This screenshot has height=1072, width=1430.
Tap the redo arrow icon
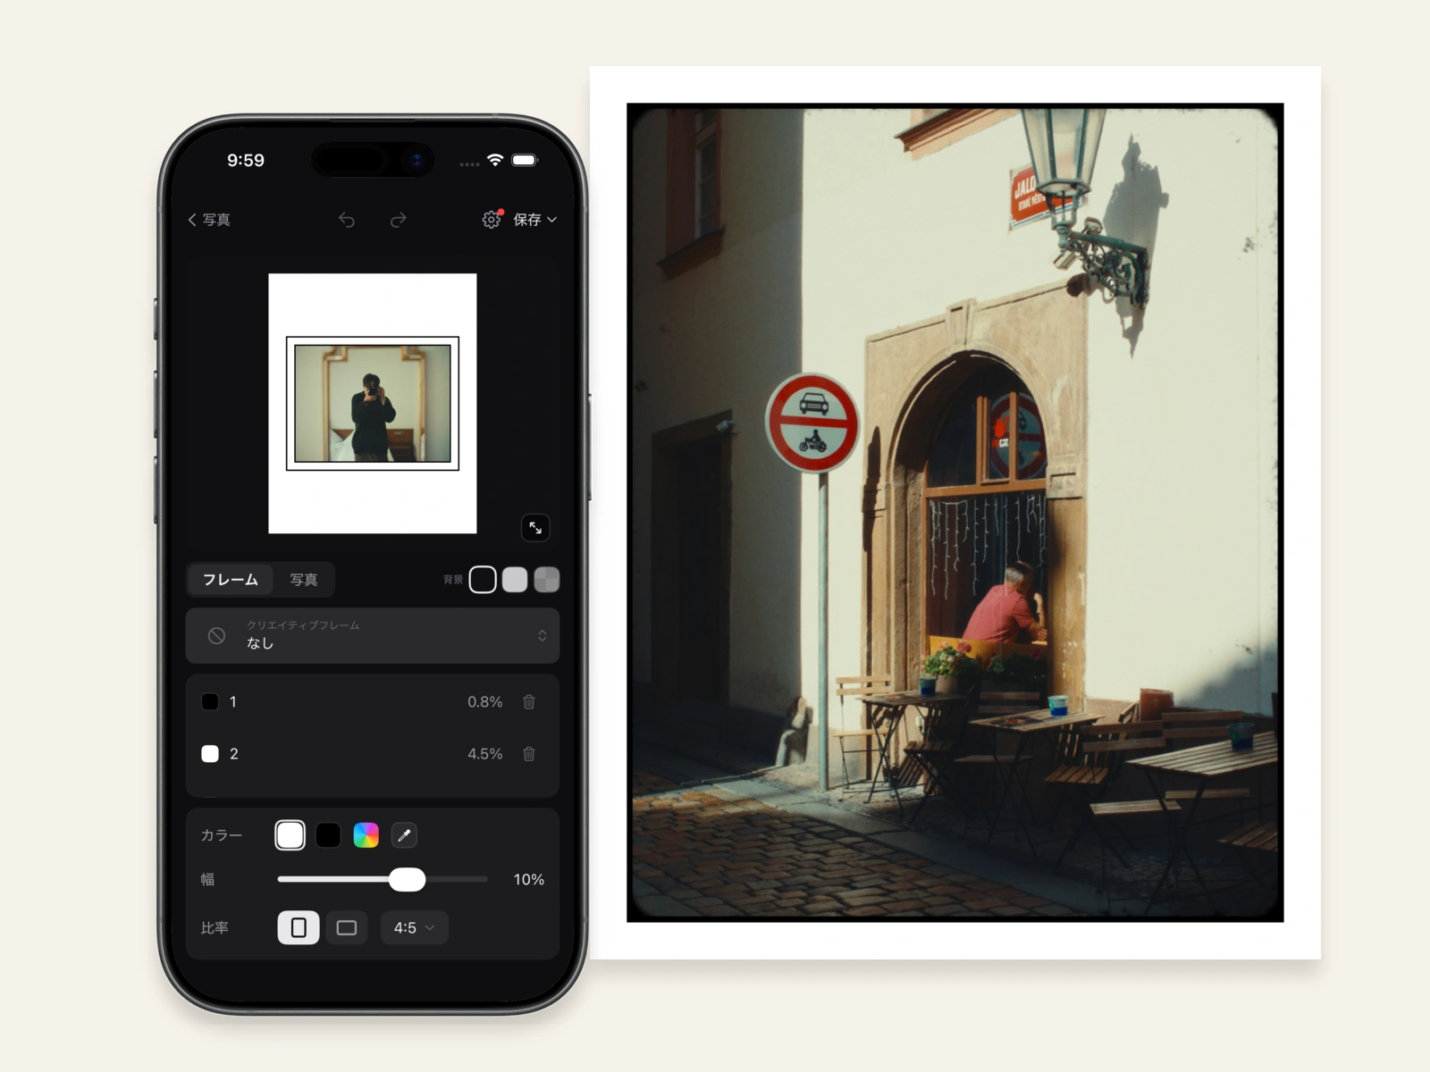coord(399,220)
